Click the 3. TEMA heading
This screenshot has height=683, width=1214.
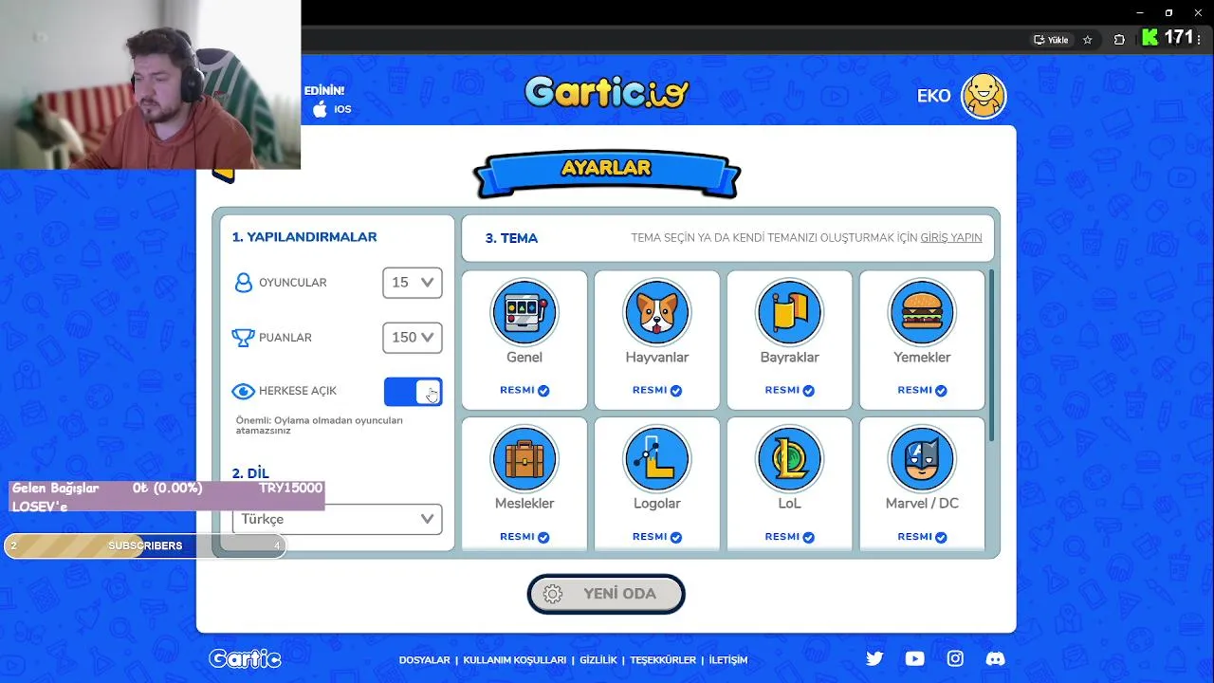pyautogui.click(x=512, y=238)
